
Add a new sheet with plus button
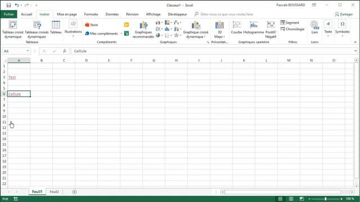click(74, 192)
